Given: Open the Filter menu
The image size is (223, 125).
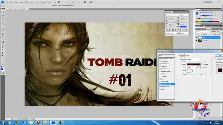Looking at the screenshot, I should pyautogui.click(x=32, y=2).
